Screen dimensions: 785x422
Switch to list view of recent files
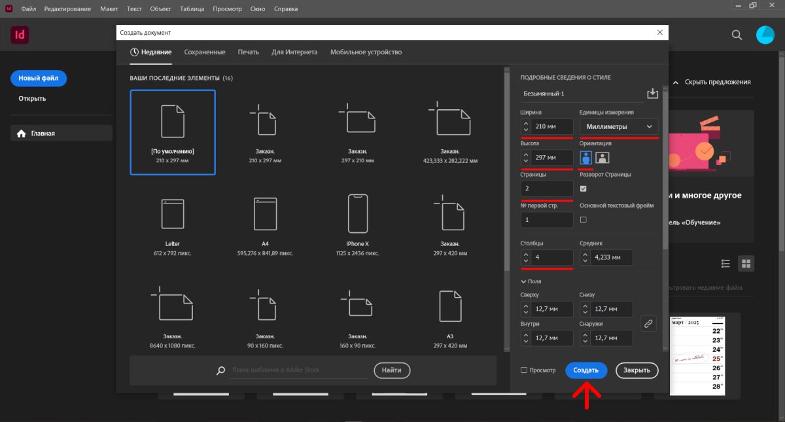(x=725, y=263)
